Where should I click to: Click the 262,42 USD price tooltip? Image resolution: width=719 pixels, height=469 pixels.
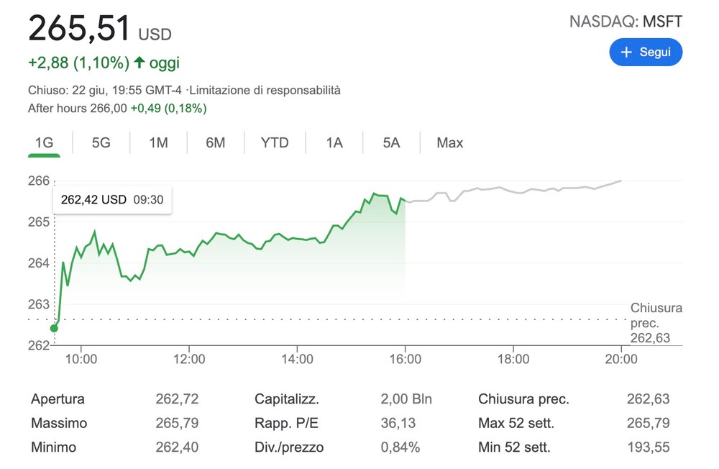click(x=111, y=199)
